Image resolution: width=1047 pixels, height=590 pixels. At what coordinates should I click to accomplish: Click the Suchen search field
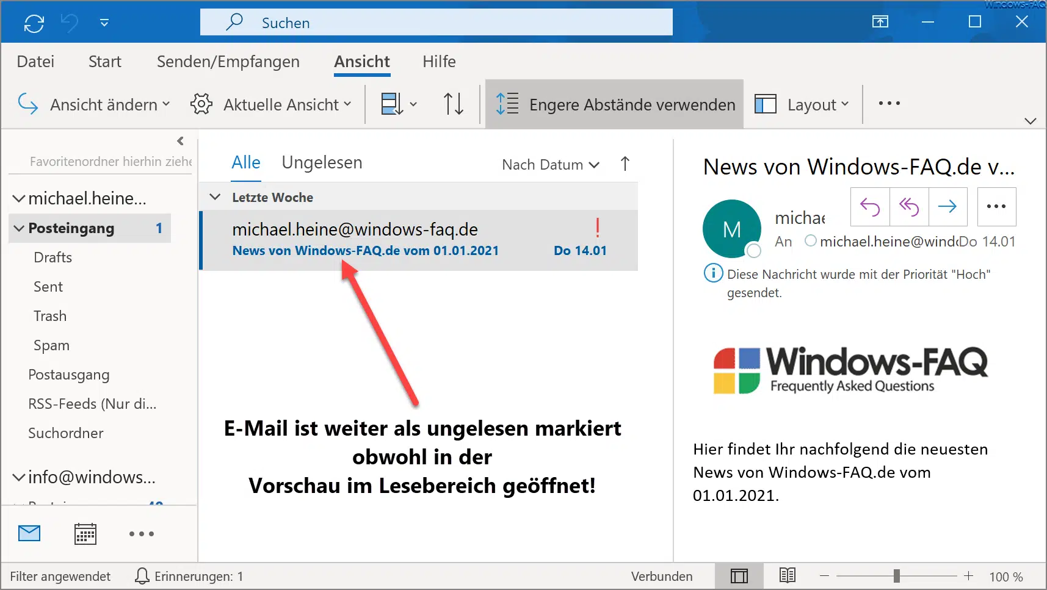coord(436,23)
